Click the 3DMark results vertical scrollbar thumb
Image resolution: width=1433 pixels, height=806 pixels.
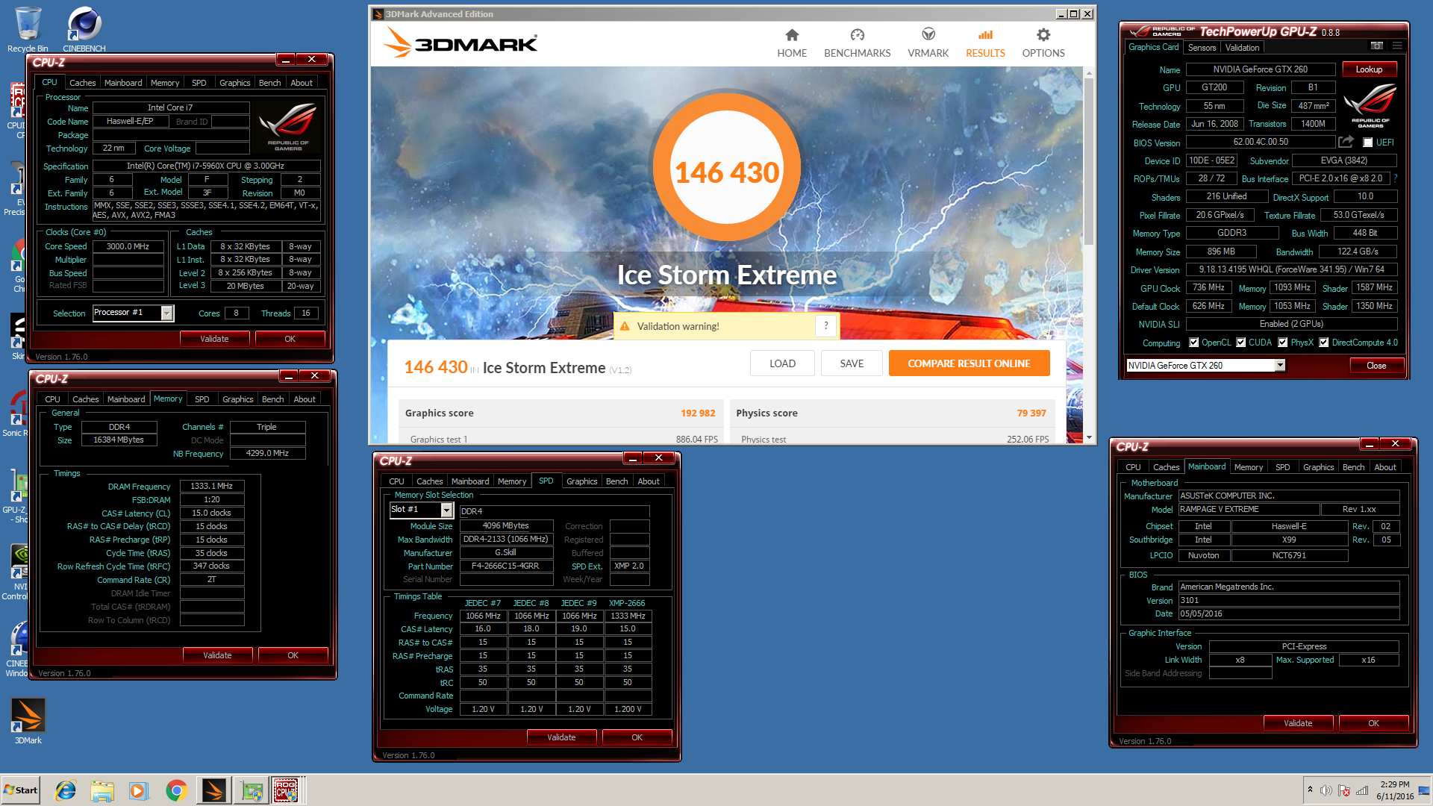coord(1089,160)
